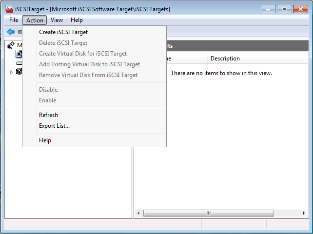Open the Help menu in menu bar

(77, 20)
